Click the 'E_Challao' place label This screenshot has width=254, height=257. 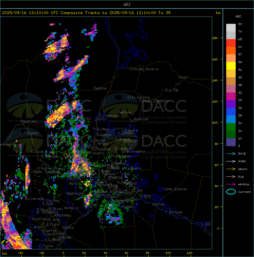click(50, 156)
